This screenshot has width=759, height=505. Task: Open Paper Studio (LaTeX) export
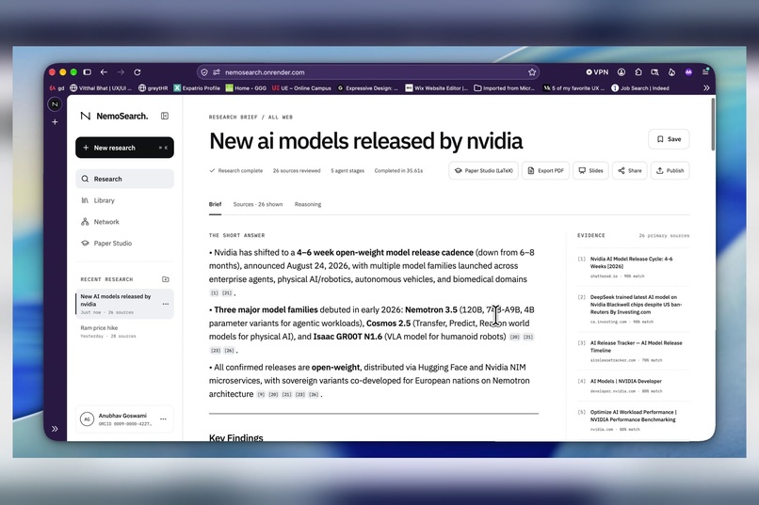(484, 170)
